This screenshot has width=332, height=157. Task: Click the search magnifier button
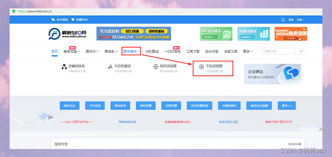pos(301,51)
